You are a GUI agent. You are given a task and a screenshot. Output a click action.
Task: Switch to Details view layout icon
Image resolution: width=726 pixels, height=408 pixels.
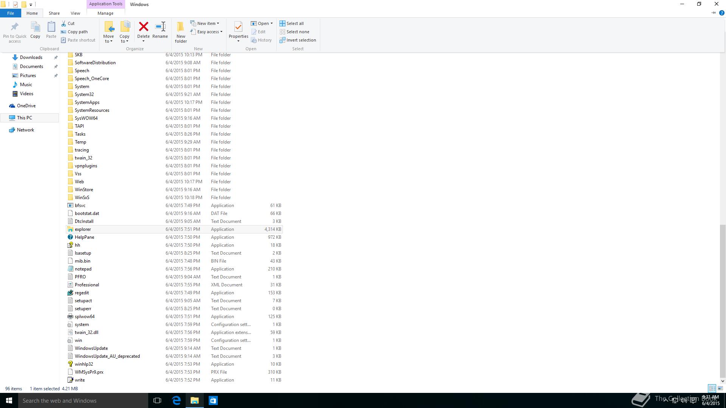[712, 388]
